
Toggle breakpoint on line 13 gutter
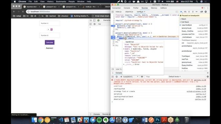coord(113,37)
